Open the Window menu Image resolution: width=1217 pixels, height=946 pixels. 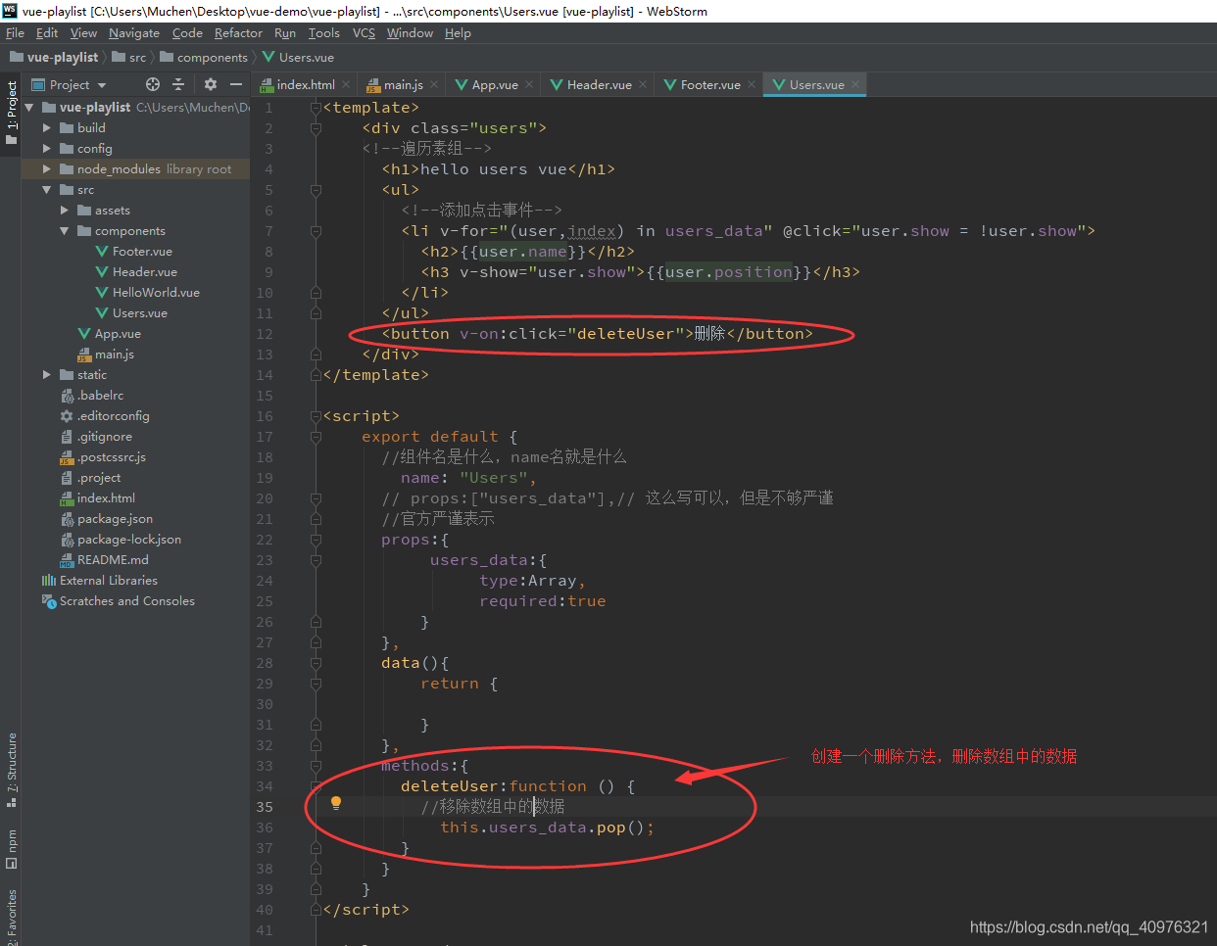[x=410, y=33]
